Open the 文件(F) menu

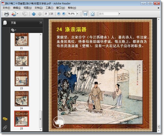click(x=6, y=8)
